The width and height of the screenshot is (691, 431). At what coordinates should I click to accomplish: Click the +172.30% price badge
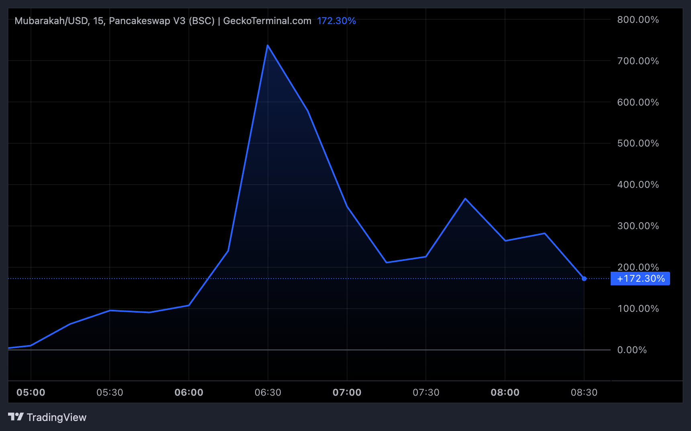(x=640, y=278)
